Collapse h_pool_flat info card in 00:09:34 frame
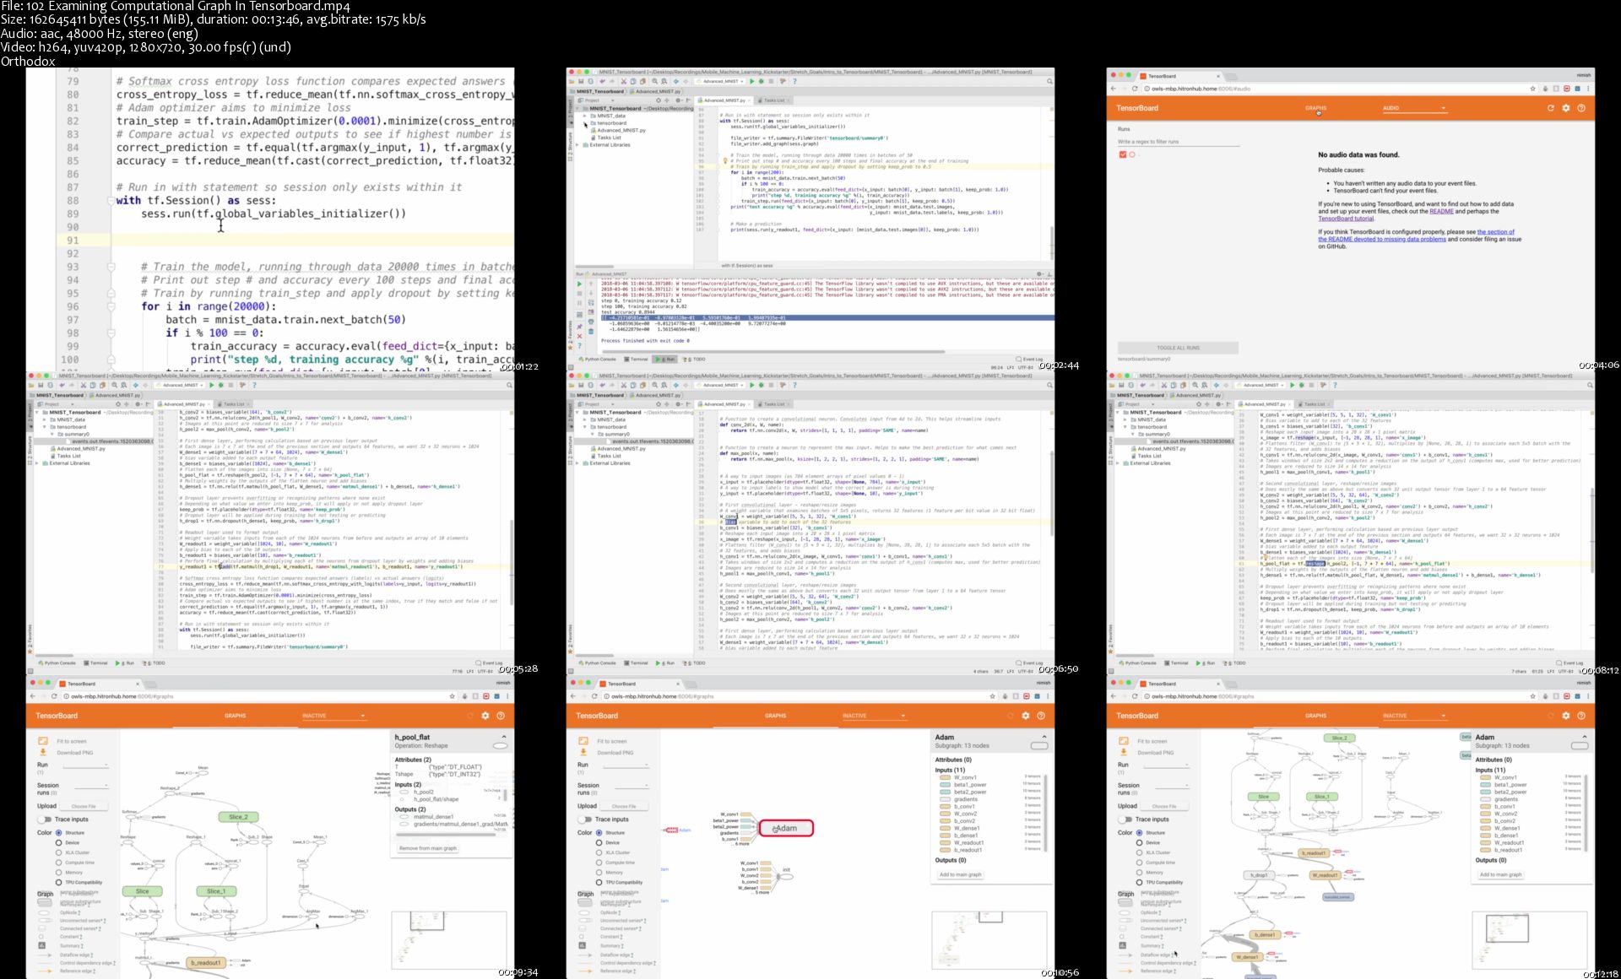Image resolution: width=1621 pixels, height=979 pixels. 504,737
